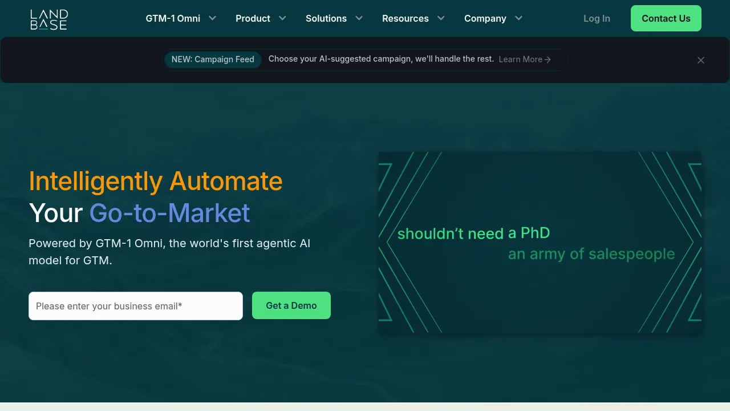This screenshot has height=411, width=730.
Task: Click the Get a Demo button
Action: (291, 305)
